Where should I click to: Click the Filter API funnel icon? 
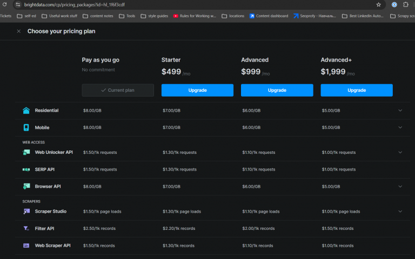(x=26, y=228)
